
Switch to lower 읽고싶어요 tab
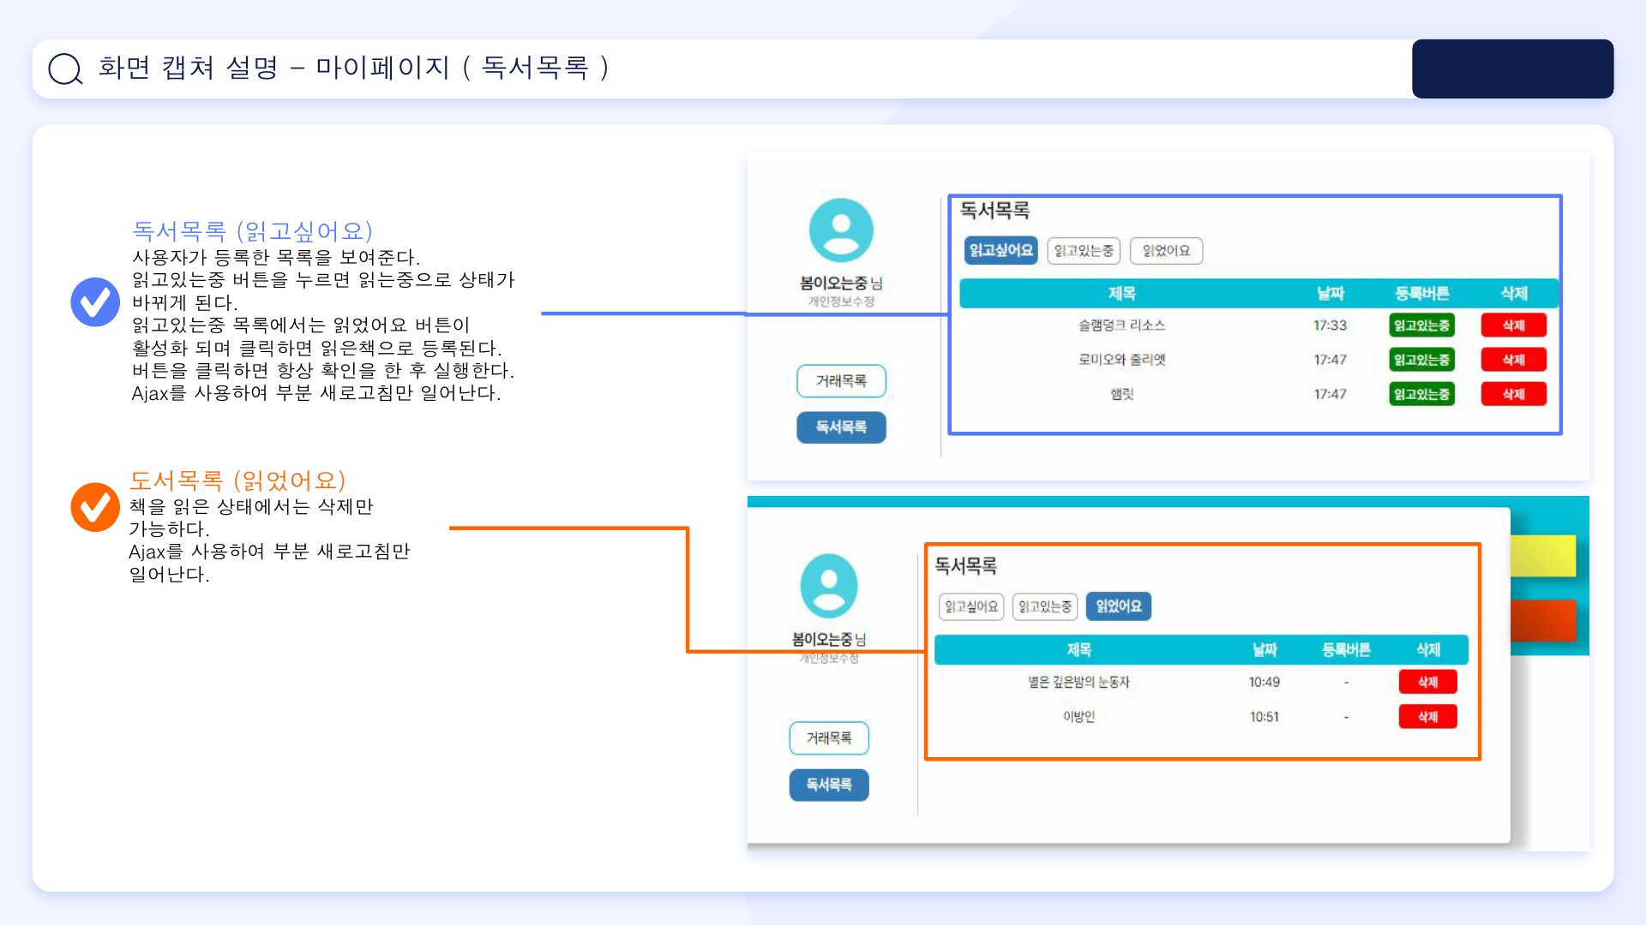pyautogui.click(x=970, y=606)
